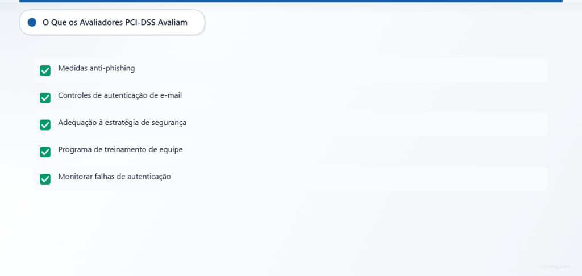Click the blue divider bar at the top
Image resolution: width=582 pixels, height=276 pixels.
291,1
